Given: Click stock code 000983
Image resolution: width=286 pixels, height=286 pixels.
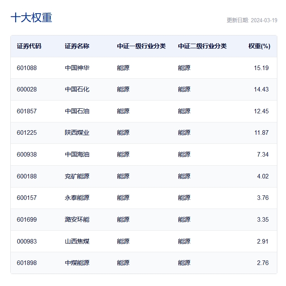Looking at the screenshot, I should [27, 241].
